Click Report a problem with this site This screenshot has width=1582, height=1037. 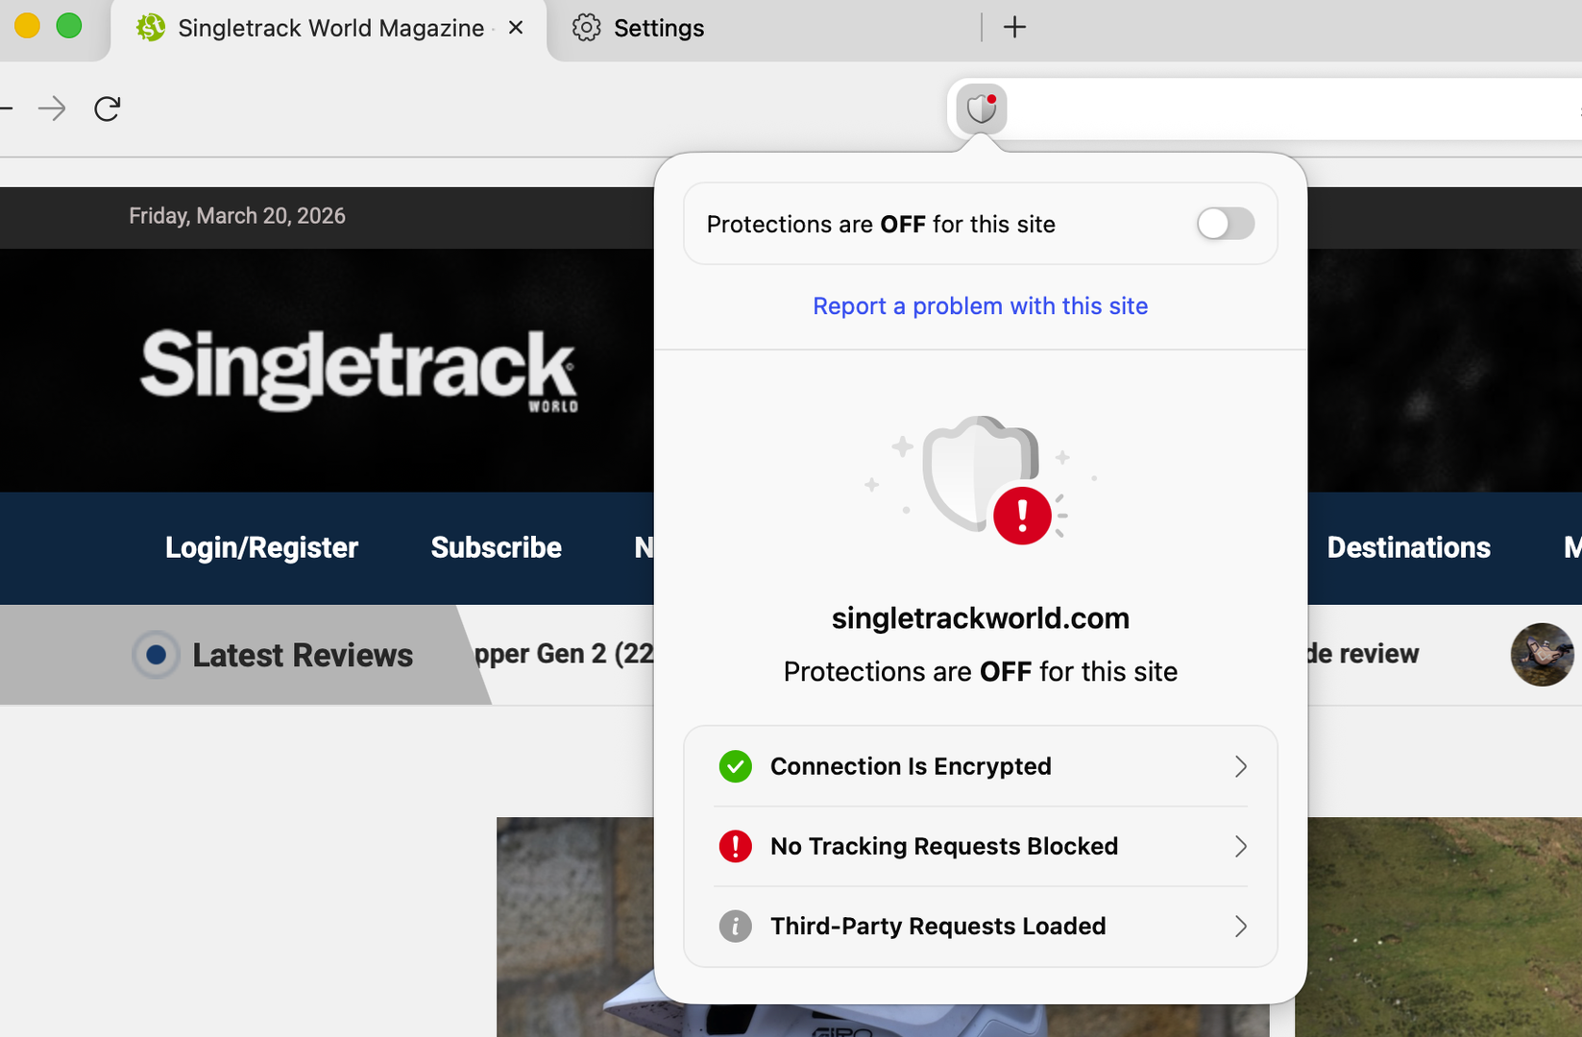coord(980,306)
